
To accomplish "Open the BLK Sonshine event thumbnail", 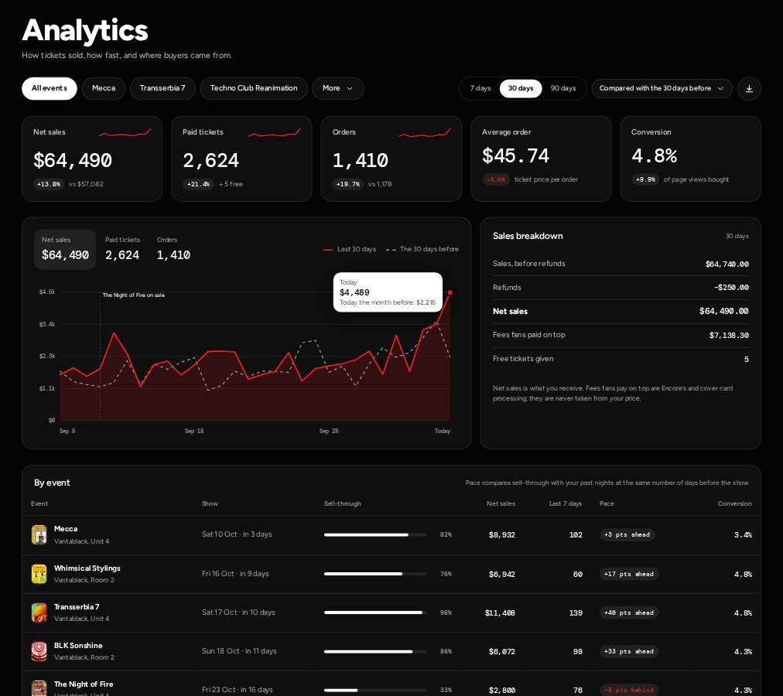I will pos(39,651).
